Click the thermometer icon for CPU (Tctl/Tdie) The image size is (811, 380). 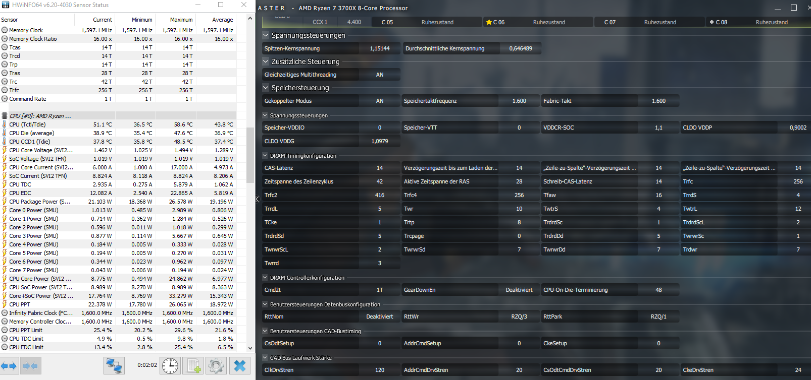pos(5,124)
